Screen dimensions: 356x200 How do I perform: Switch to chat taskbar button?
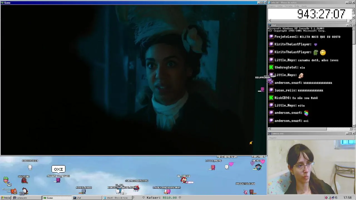click(x=87, y=198)
